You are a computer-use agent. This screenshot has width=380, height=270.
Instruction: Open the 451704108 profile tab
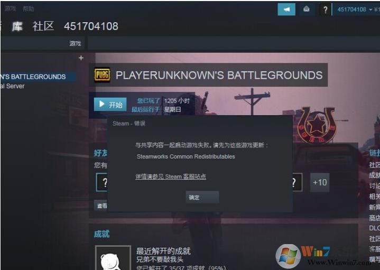[x=91, y=26]
